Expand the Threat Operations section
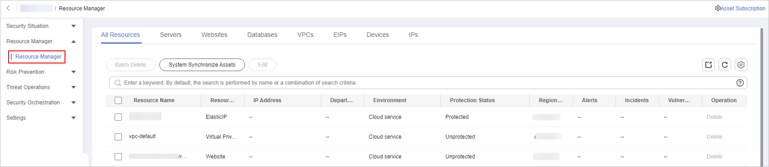 pos(41,87)
